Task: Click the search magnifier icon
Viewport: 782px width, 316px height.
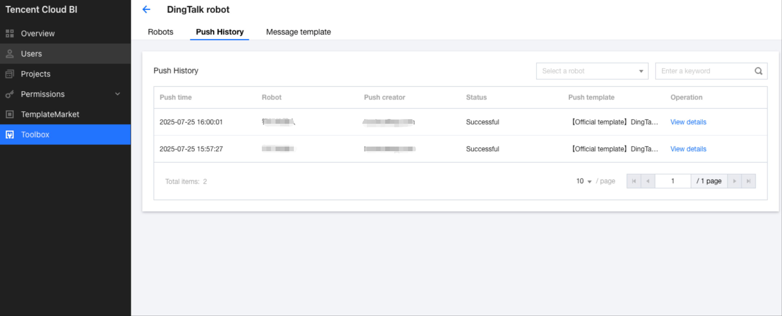Action: [758, 71]
